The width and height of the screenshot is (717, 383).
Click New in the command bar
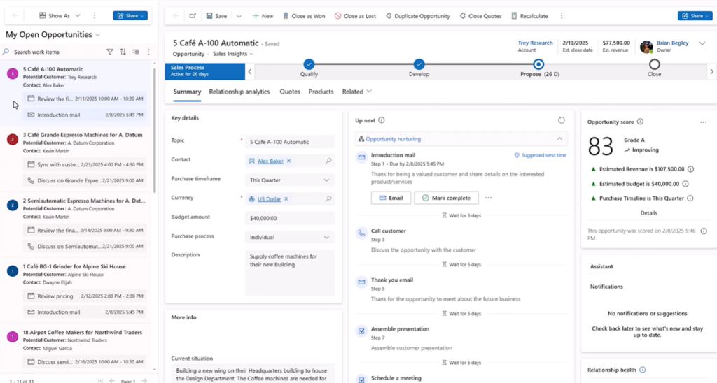tap(263, 16)
